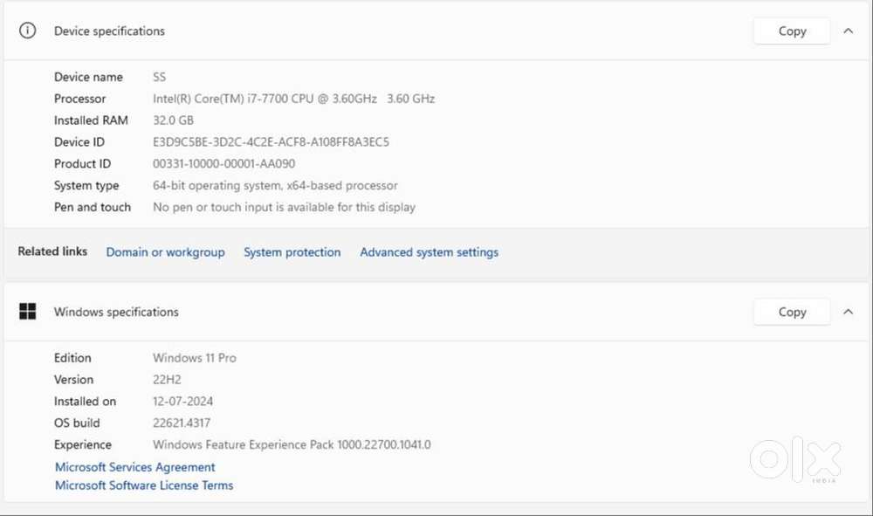Viewport: 873px width, 516px height.
Task: Select the edition Windows 11 Pro
Action: (x=194, y=357)
